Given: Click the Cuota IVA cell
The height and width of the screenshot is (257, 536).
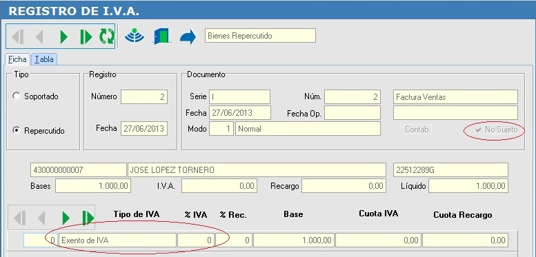Looking at the screenshot, I should [x=378, y=240].
